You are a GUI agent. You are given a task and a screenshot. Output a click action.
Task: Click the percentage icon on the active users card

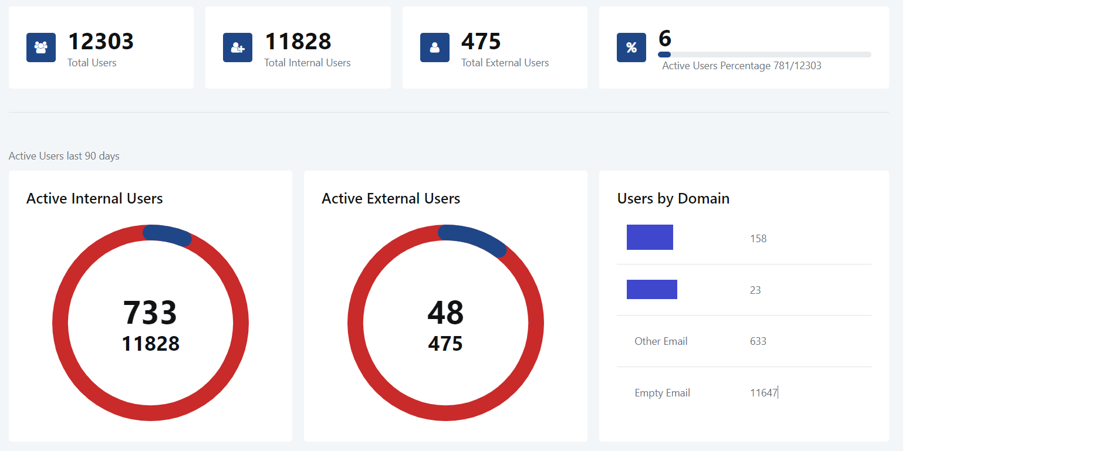pyautogui.click(x=631, y=48)
